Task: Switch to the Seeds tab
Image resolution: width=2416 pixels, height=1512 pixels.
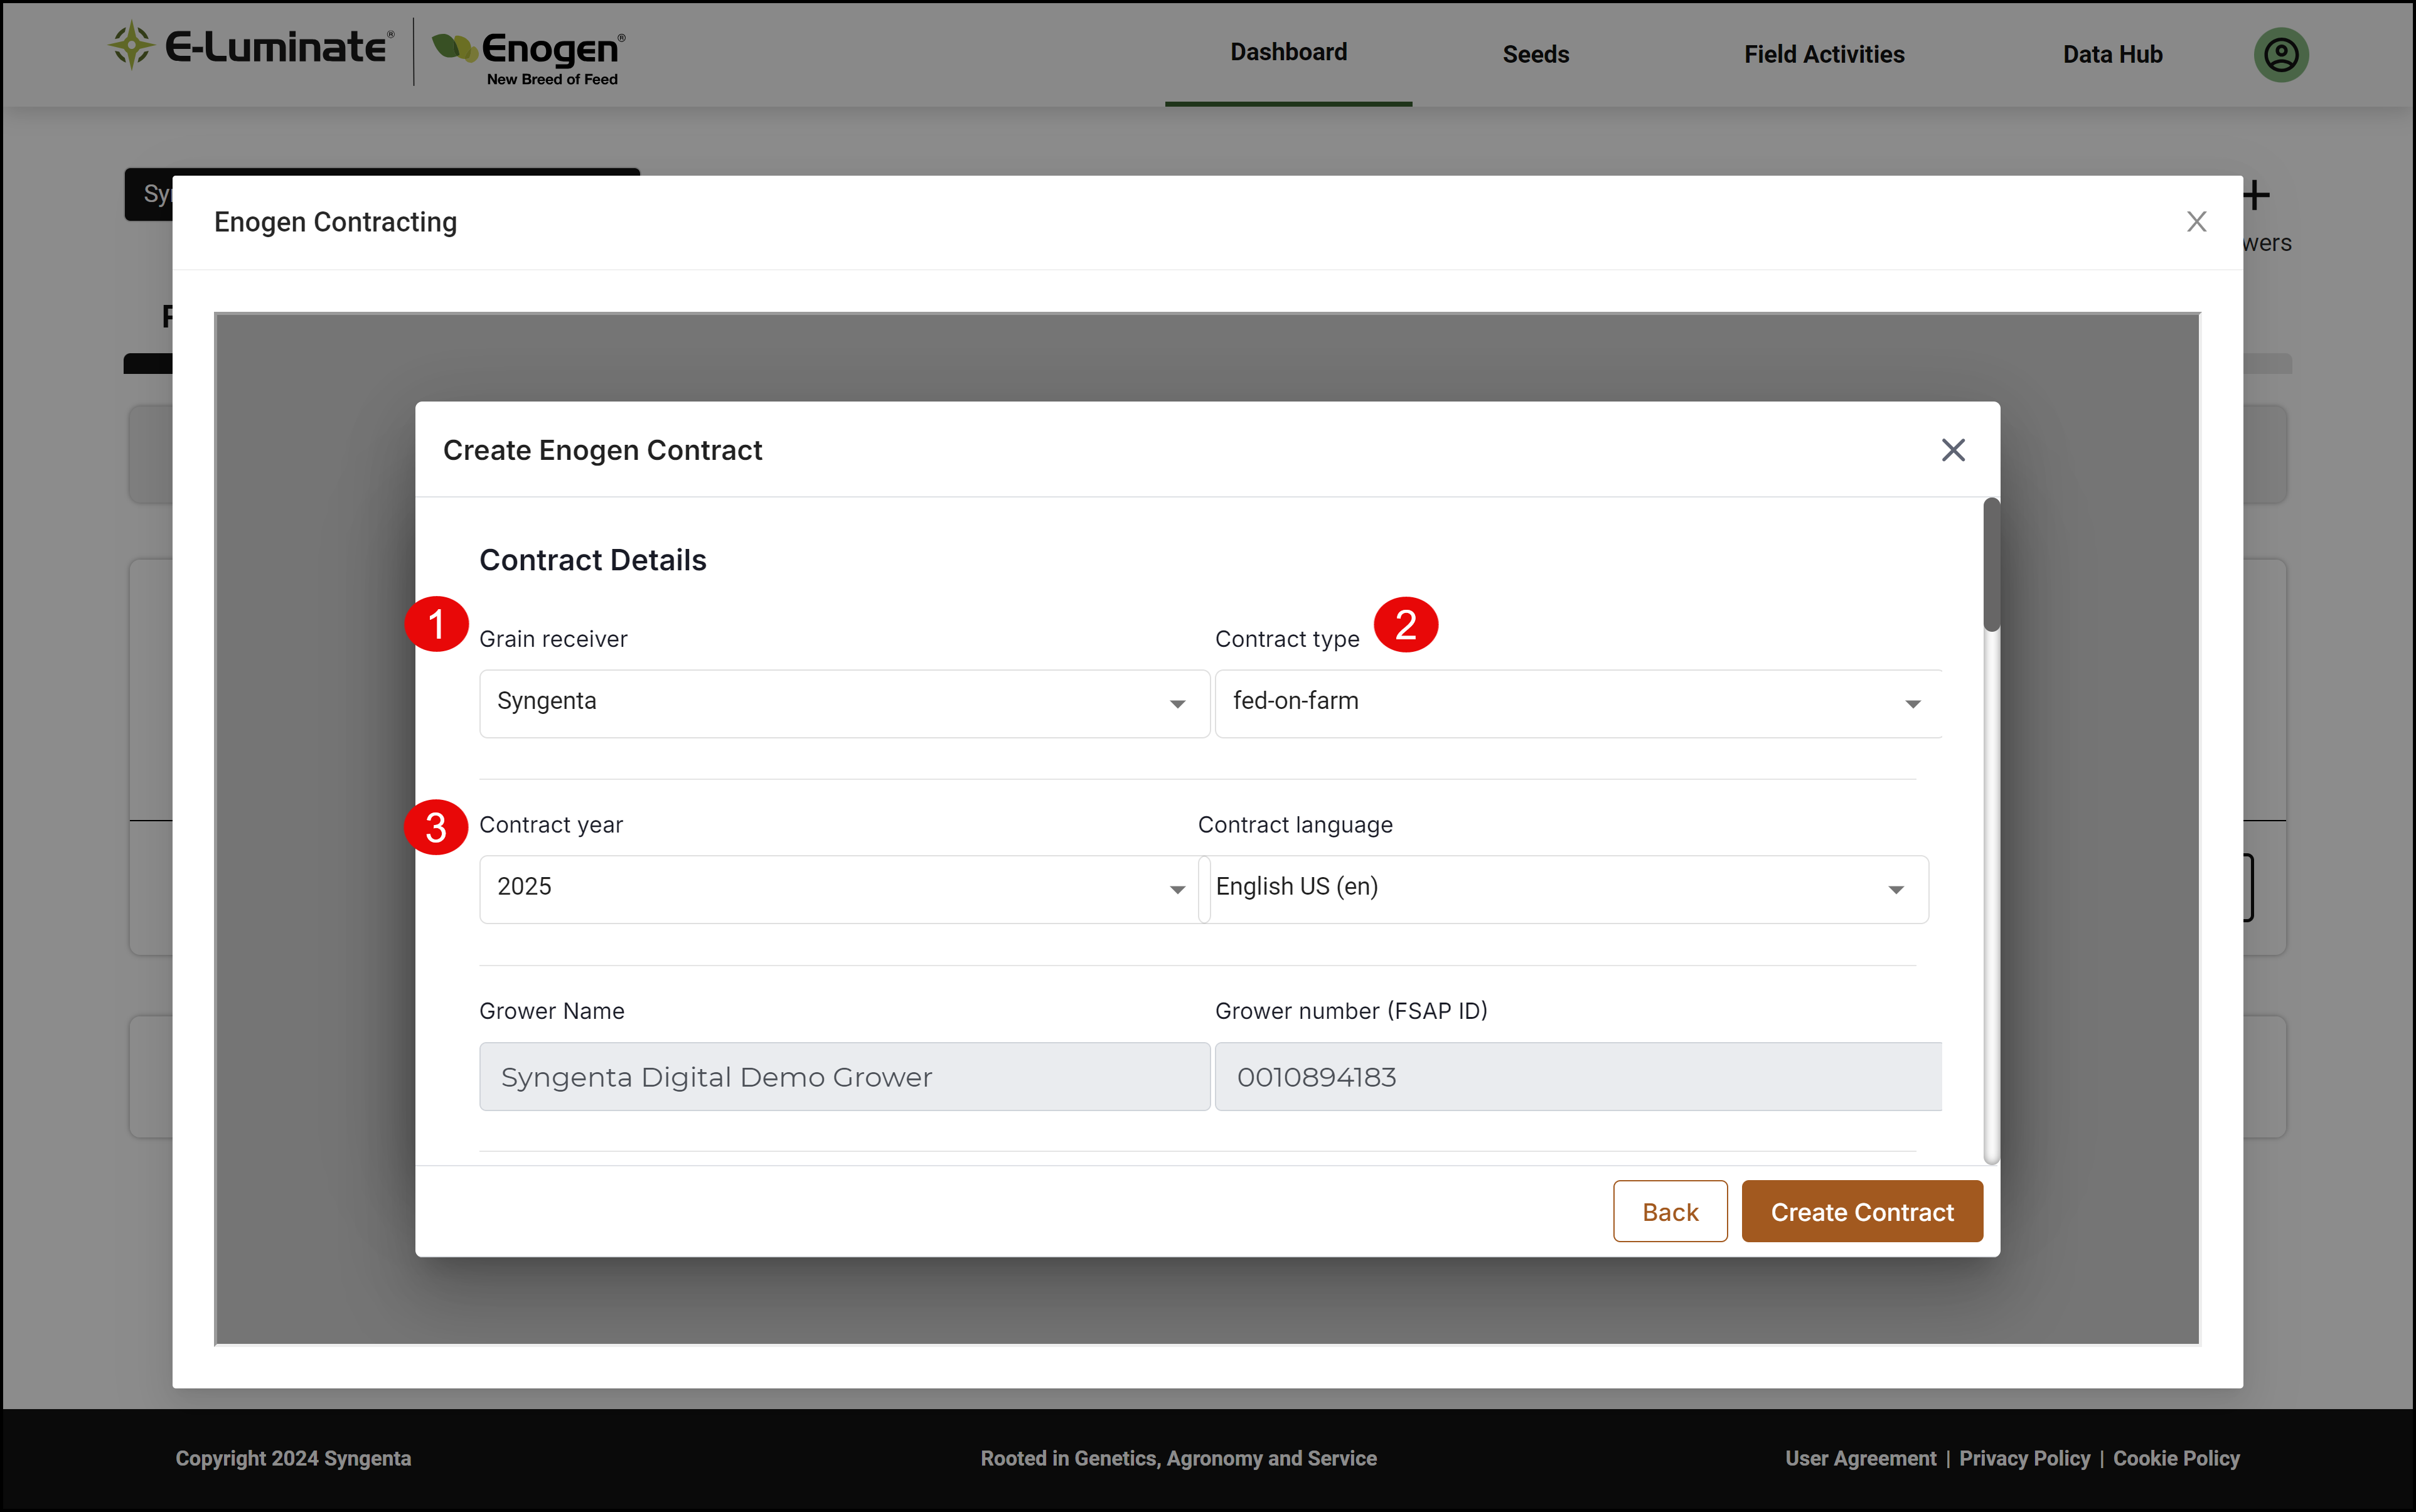Action: (1535, 54)
